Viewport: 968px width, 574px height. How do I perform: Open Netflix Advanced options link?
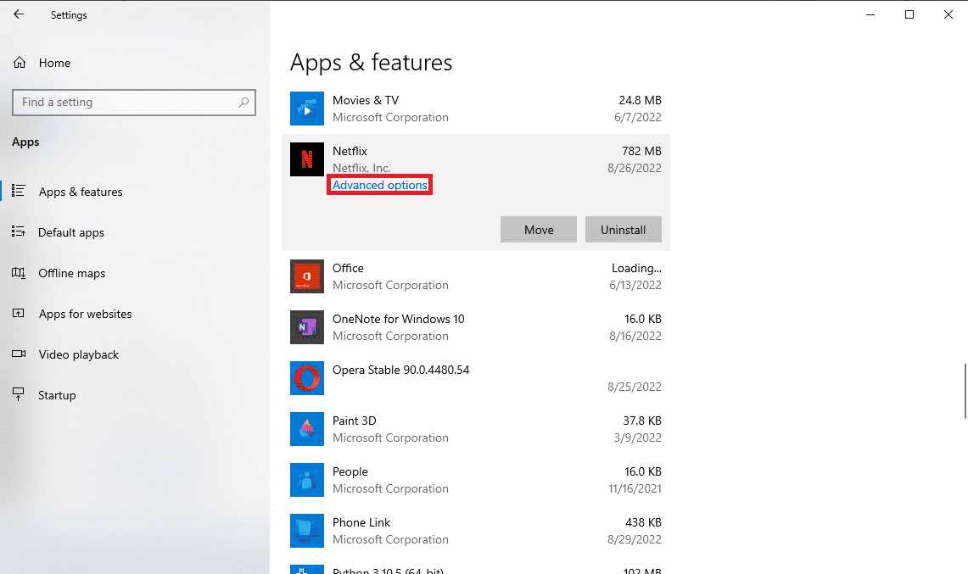380,185
